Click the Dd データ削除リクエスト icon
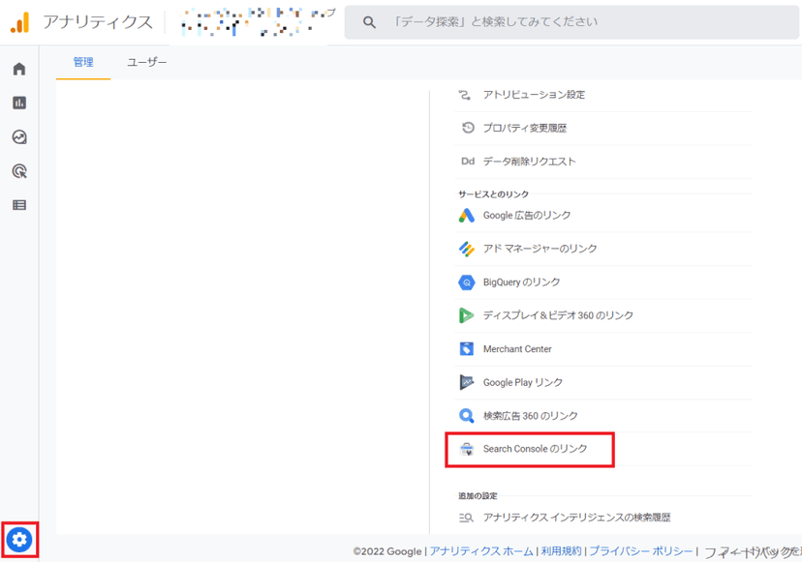 468,161
